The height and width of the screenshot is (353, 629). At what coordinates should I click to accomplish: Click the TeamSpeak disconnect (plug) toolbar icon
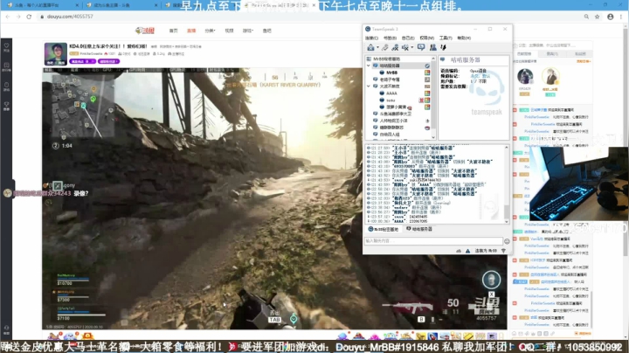click(x=385, y=47)
